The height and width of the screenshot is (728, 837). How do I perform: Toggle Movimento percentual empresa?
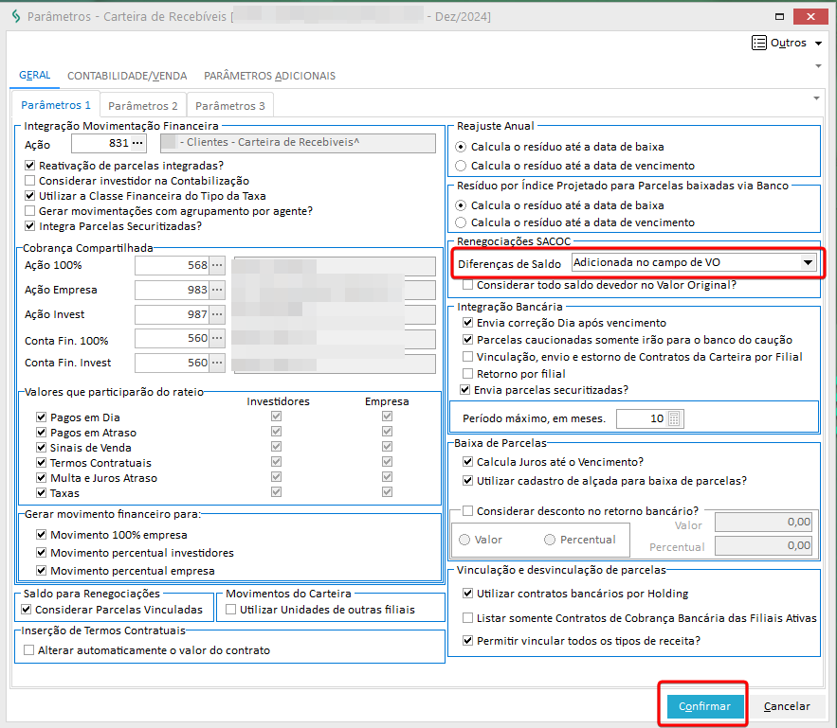click(41, 570)
